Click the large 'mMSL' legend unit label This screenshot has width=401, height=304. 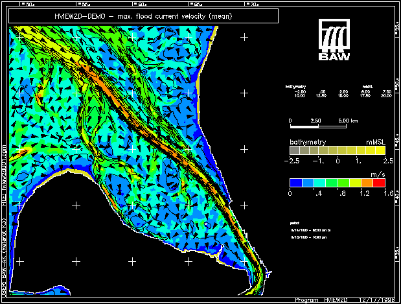376,142
